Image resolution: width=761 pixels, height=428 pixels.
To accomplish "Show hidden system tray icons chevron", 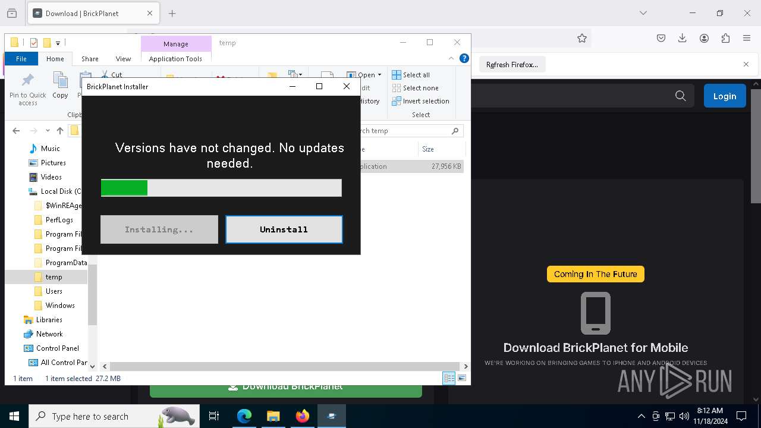I will pos(641,416).
